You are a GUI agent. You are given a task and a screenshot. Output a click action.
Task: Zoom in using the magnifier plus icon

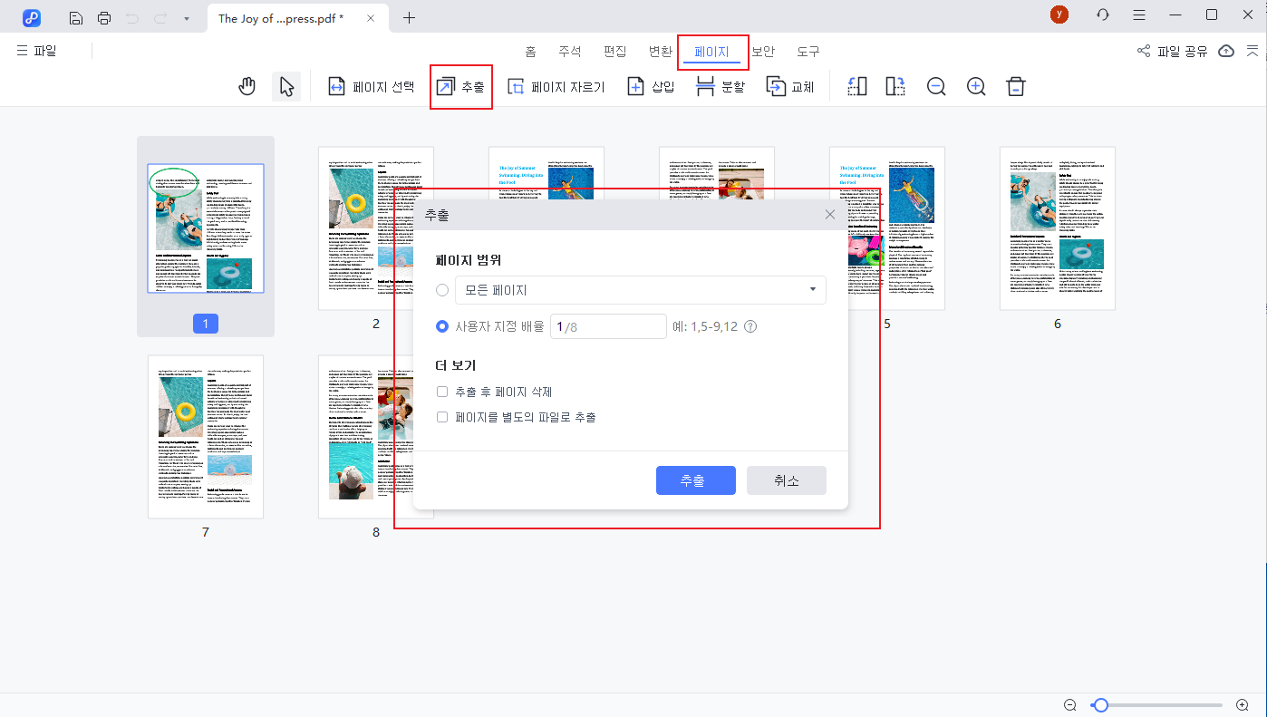[975, 86]
